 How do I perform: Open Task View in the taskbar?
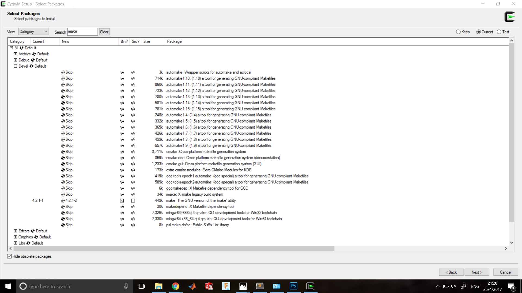click(x=141, y=286)
